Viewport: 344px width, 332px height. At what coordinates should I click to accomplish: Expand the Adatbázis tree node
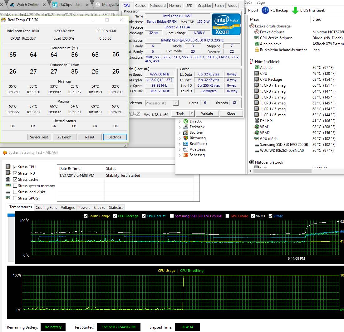click(x=180, y=150)
